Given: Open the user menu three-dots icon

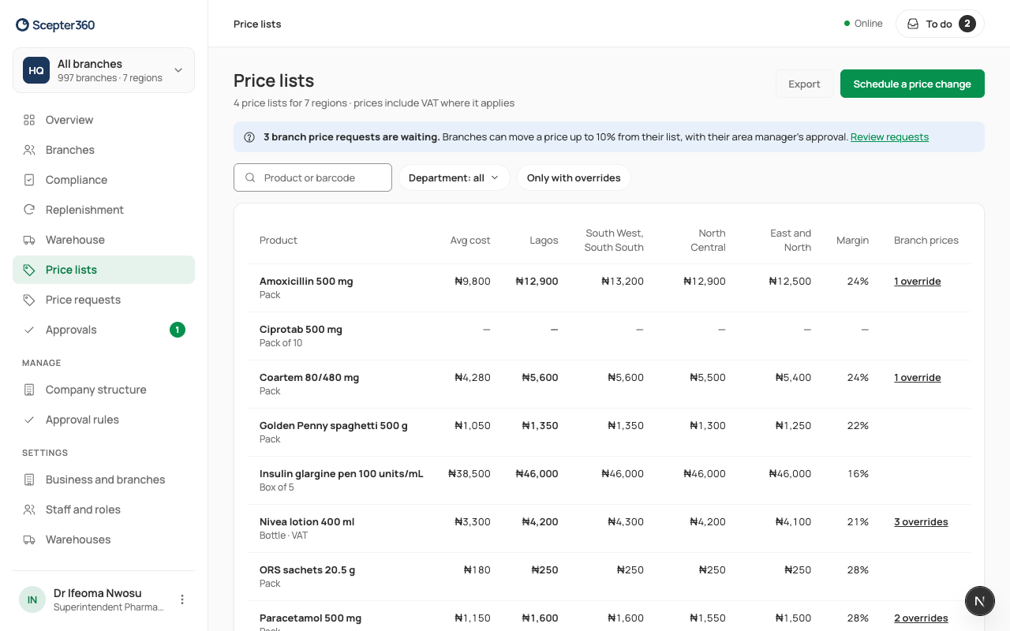Looking at the screenshot, I should 182,599.
